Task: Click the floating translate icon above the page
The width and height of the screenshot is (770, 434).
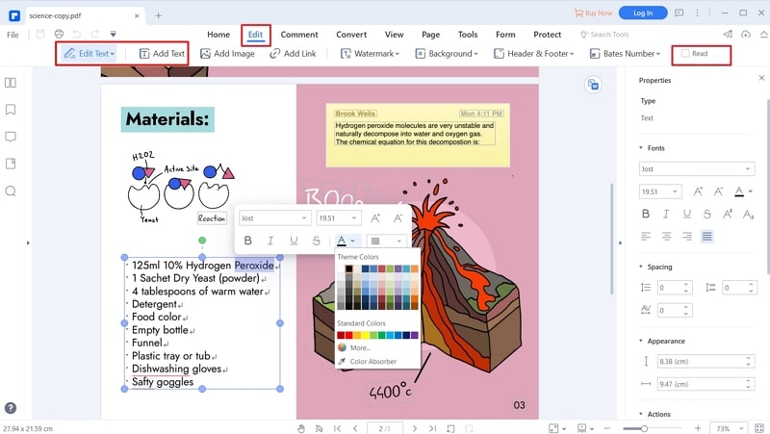Action: point(593,85)
